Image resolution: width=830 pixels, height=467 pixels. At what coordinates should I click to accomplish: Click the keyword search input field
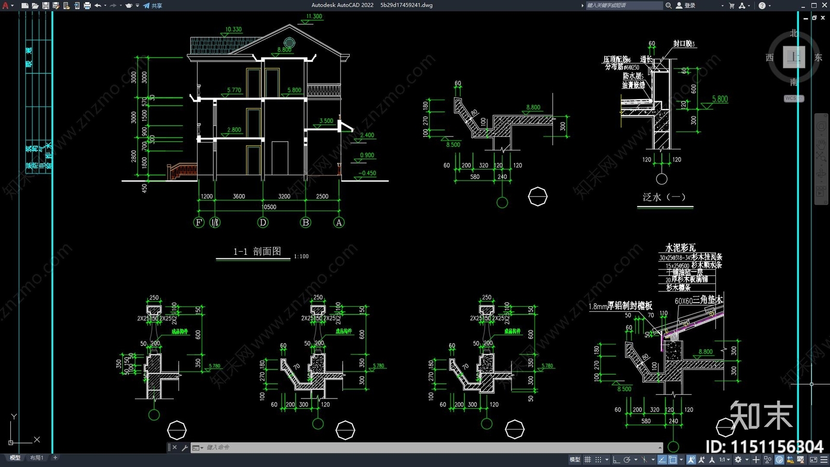click(x=624, y=5)
